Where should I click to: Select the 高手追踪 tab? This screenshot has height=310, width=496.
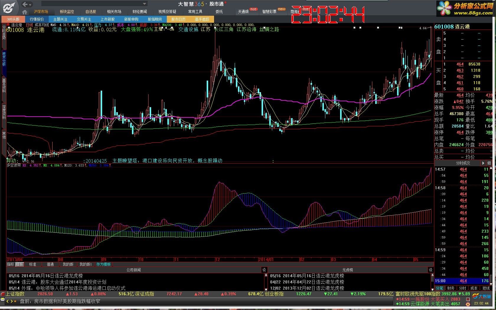202,19
